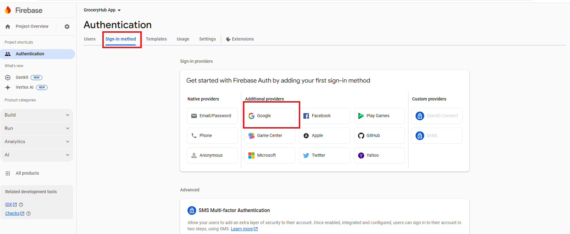The width and height of the screenshot is (570, 234).
Task: Click the Apple logo icon
Action: [x=306, y=136]
